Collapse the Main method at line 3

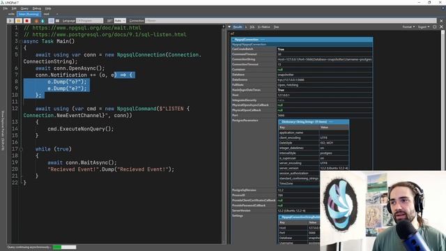(21, 42)
